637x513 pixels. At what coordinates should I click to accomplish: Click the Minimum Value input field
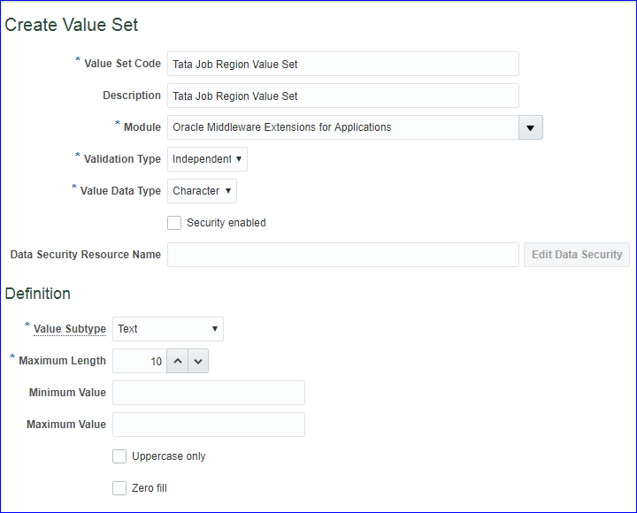coord(209,393)
